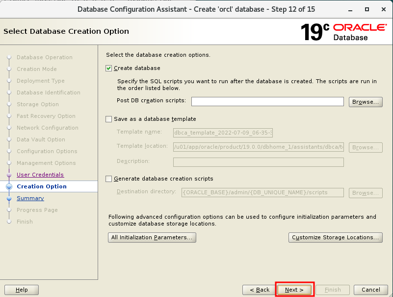Click 'Finish' step in sidebar
The height and width of the screenshot is (297, 393).
tap(25, 222)
